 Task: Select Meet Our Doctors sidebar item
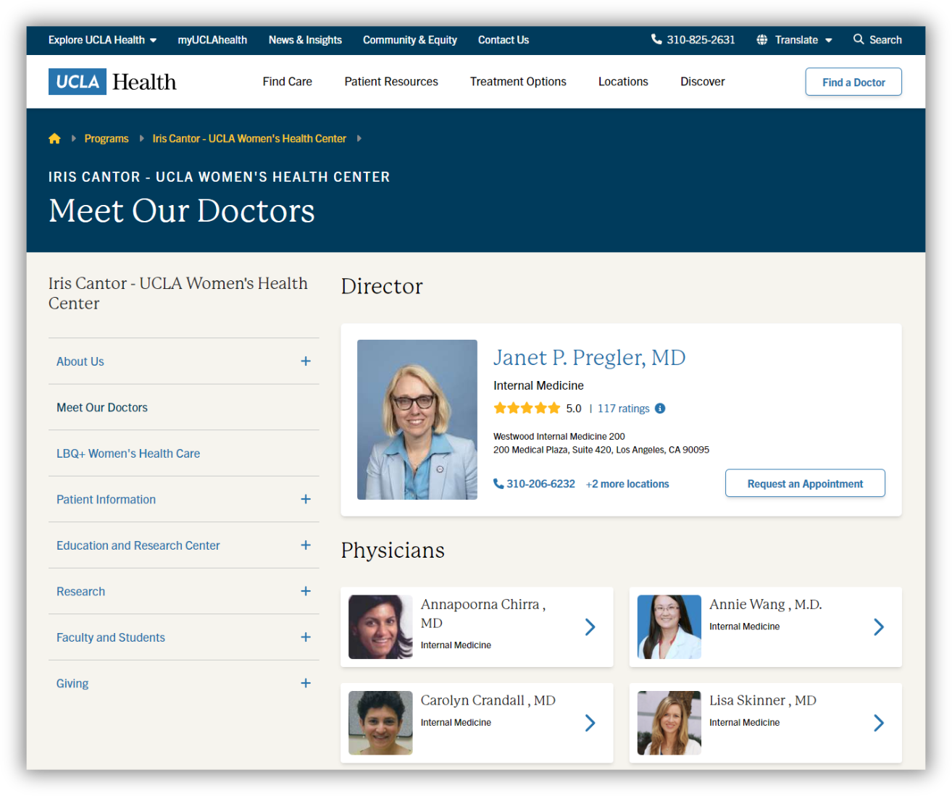point(102,408)
